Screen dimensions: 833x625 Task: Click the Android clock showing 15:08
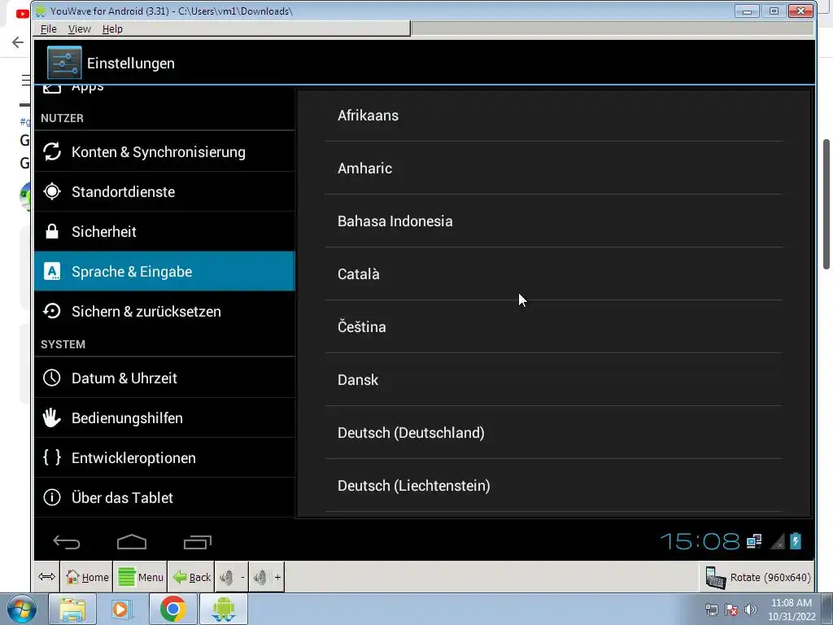click(700, 541)
